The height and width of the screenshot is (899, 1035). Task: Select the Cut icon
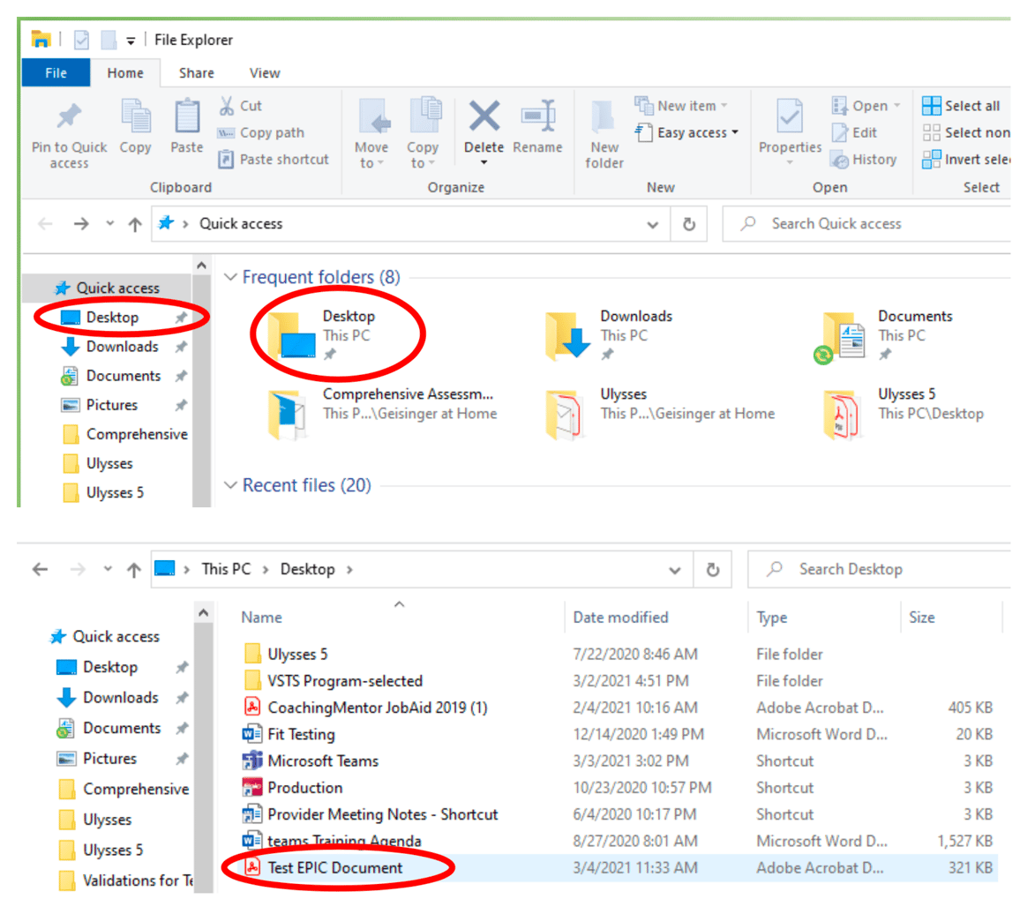pyautogui.click(x=226, y=104)
